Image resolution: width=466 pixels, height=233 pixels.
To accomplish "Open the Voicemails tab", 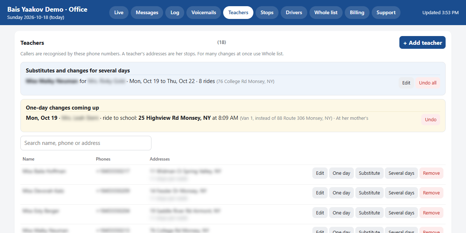I will (x=204, y=12).
